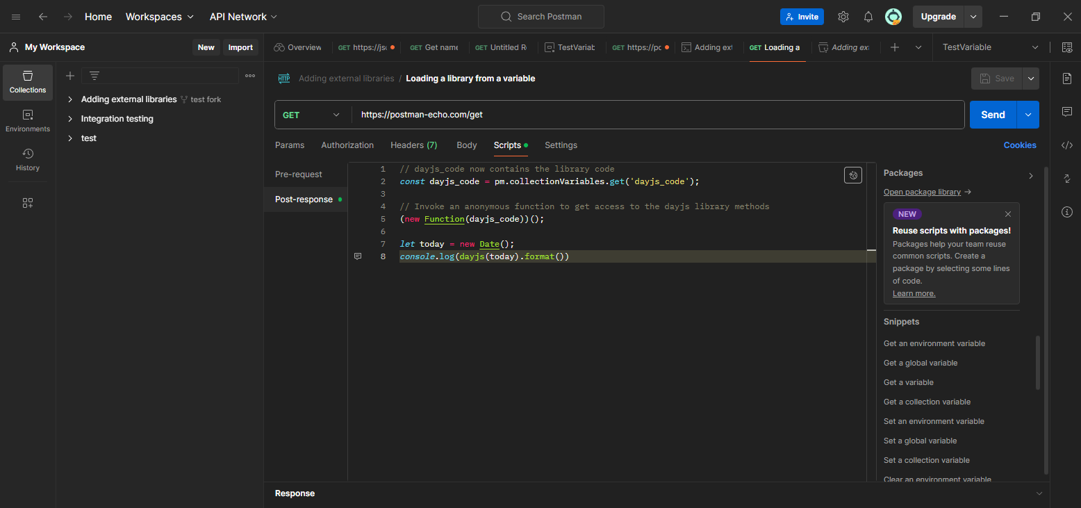Expand the Adding external libraries collection
The width and height of the screenshot is (1081, 508).
tap(70, 99)
